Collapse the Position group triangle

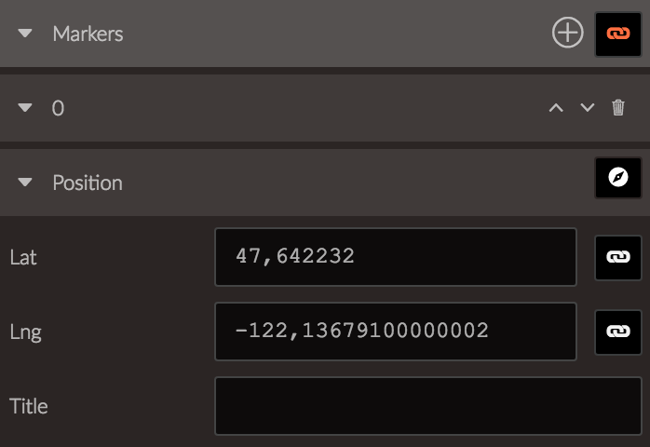tap(25, 182)
